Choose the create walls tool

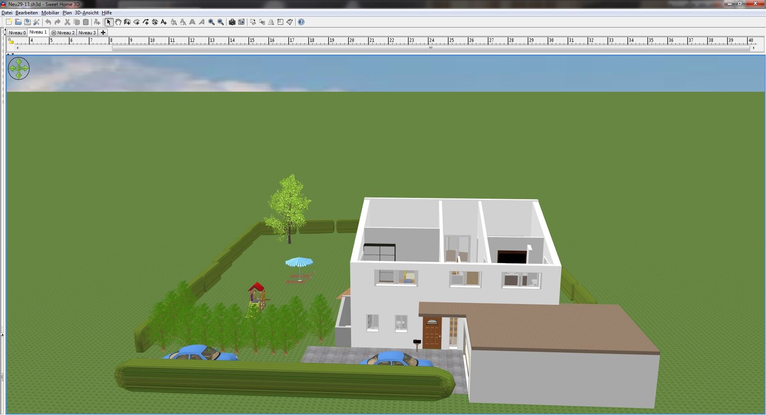[128, 22]
